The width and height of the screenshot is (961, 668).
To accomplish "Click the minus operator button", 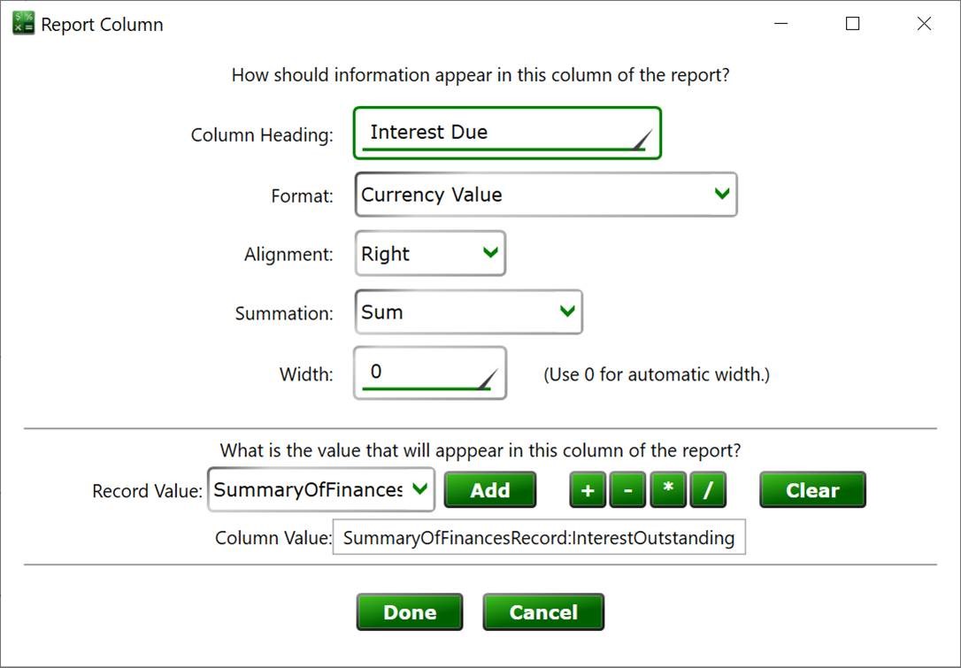I will [627, 490].
